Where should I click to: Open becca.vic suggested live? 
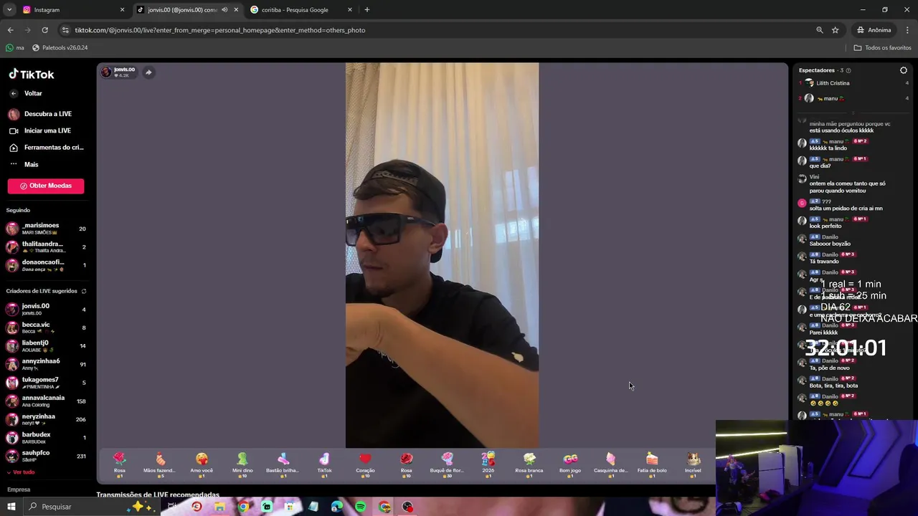click(x=46, y=328)
